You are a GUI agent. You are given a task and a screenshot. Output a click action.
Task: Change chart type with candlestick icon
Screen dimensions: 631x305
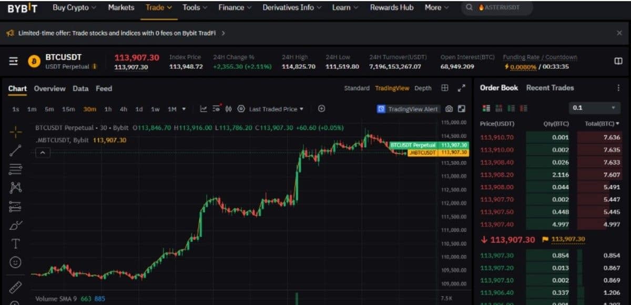[x=229, y=109]
